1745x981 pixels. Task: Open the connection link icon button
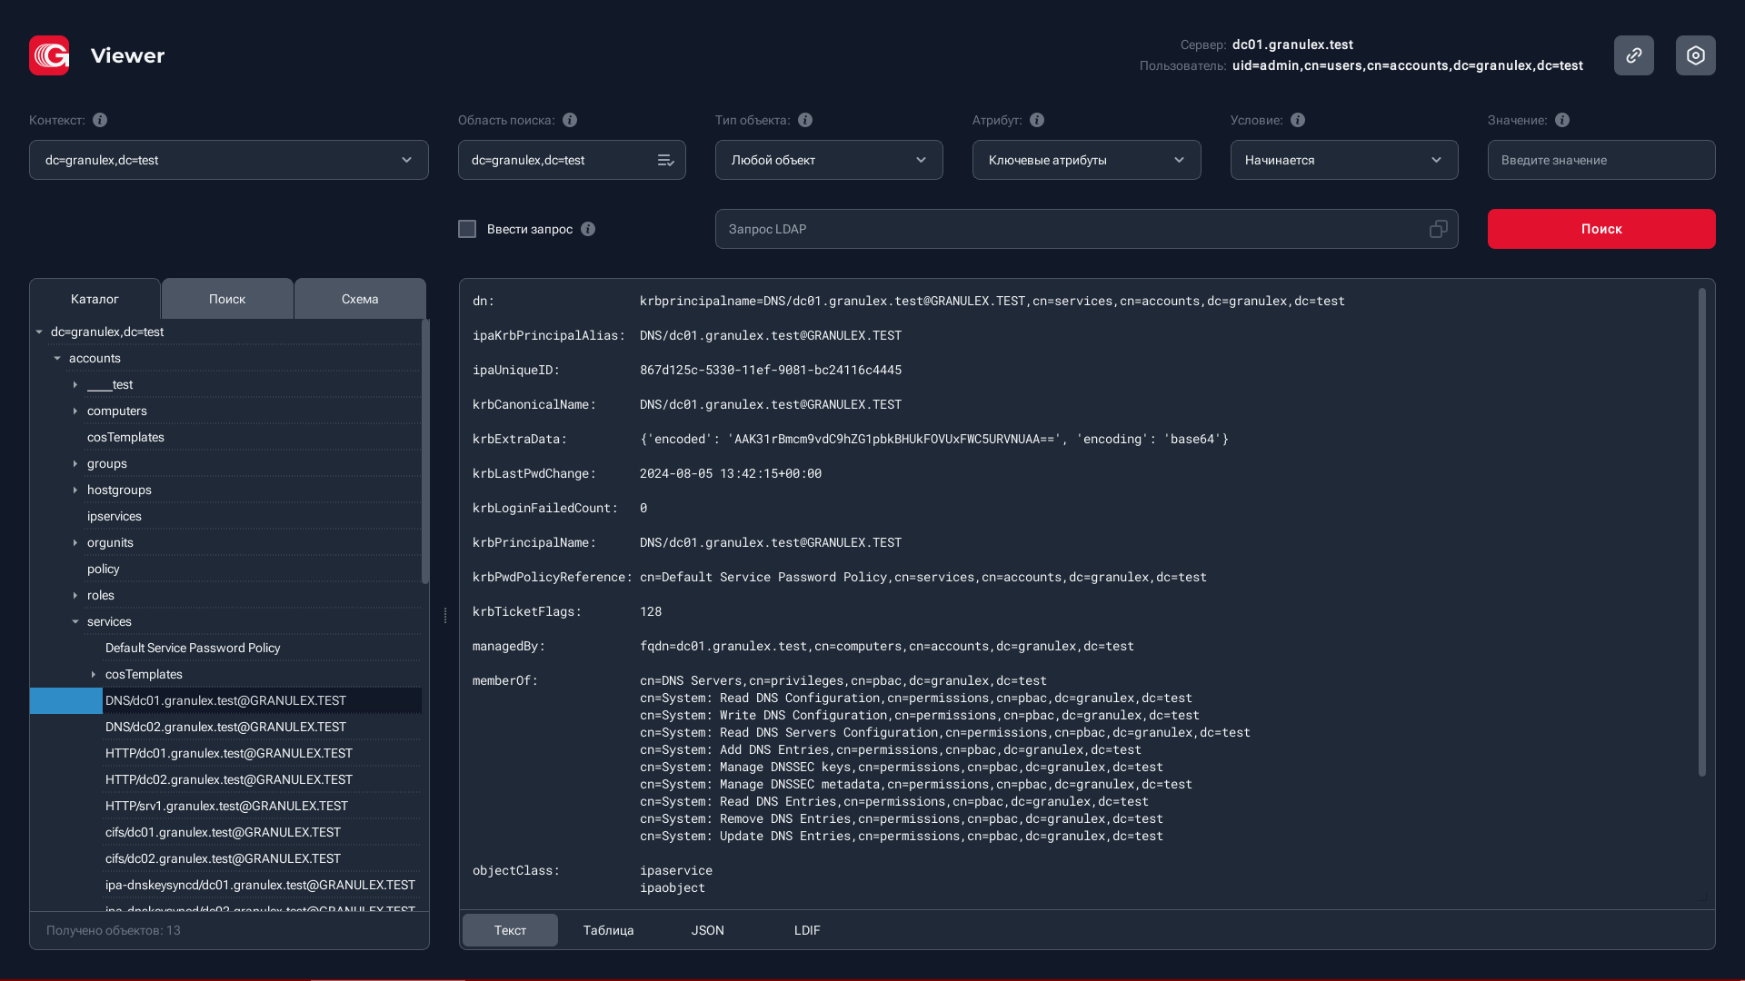click(x=1633, y=55)
